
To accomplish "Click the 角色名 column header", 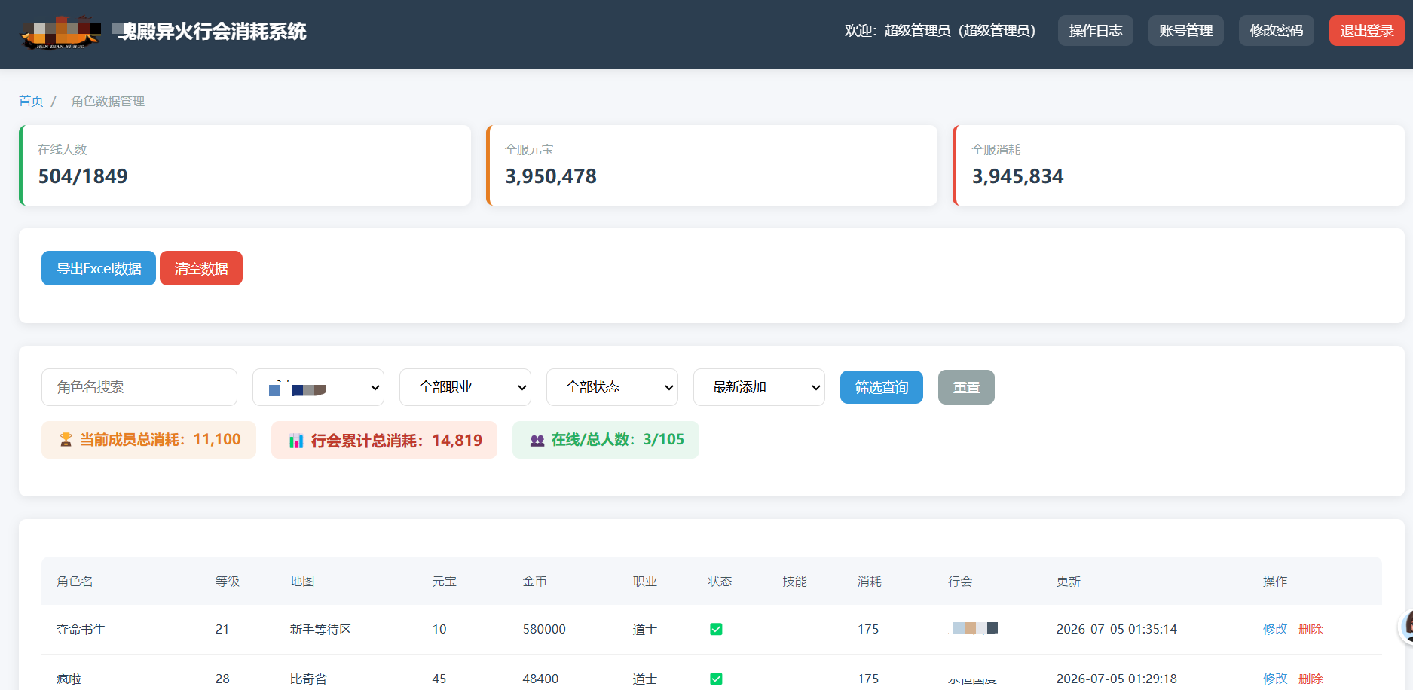I will tap(75, 581).
